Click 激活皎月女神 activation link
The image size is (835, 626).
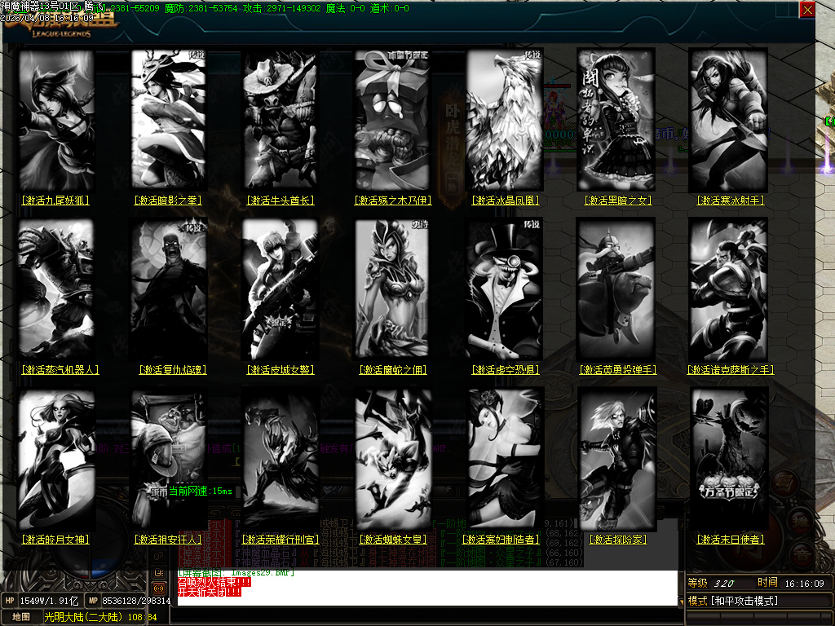(55, 540)
